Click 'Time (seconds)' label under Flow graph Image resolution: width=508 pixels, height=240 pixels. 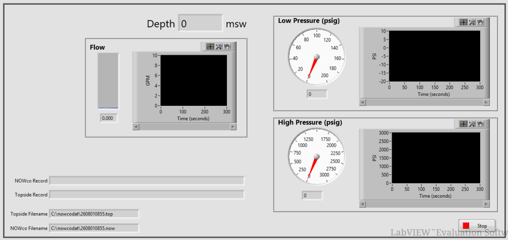point(193,119)
